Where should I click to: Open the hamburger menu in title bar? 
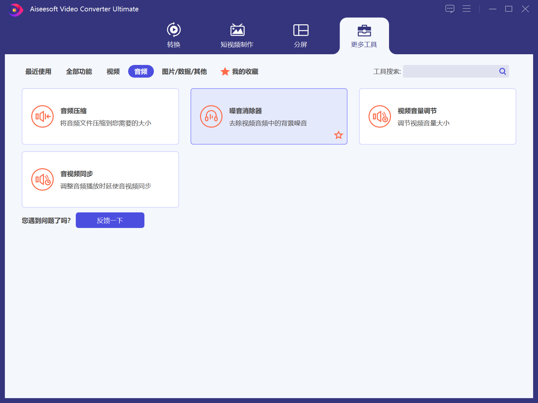coord(466,9)
